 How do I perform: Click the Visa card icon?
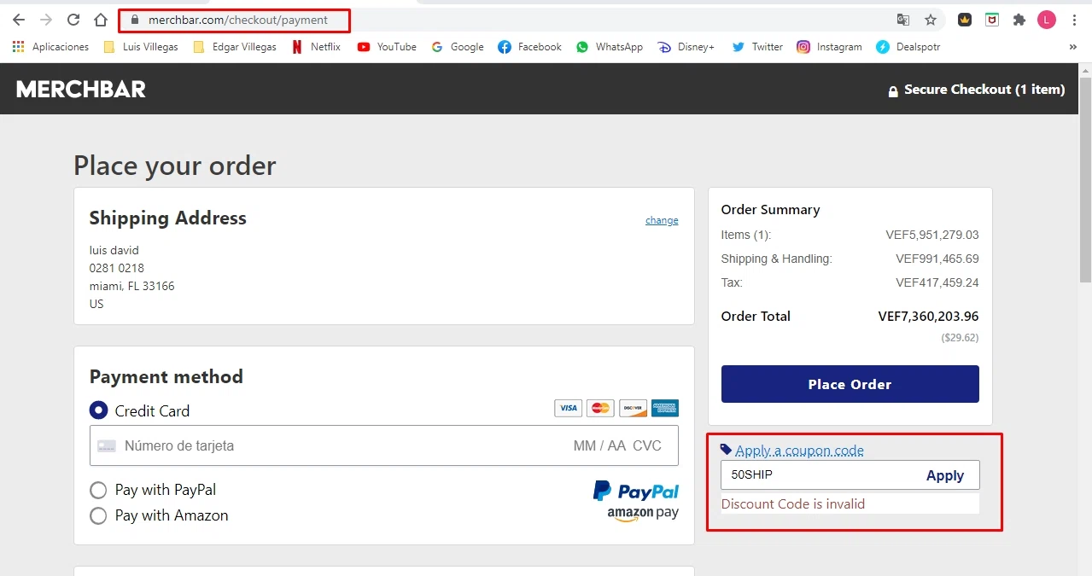(568, 408)
